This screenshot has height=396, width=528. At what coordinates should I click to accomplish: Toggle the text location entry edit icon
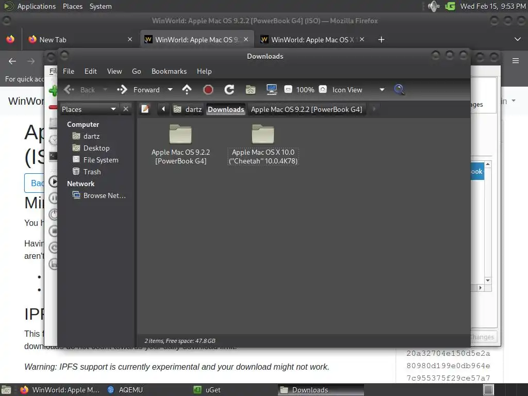click(x=145, y=109)
